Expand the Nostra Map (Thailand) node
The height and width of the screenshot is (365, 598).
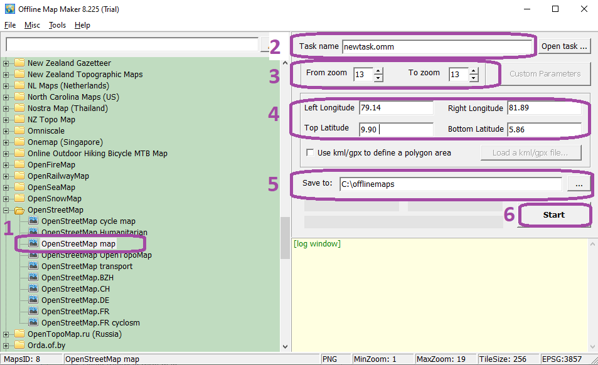click(6, 108)
